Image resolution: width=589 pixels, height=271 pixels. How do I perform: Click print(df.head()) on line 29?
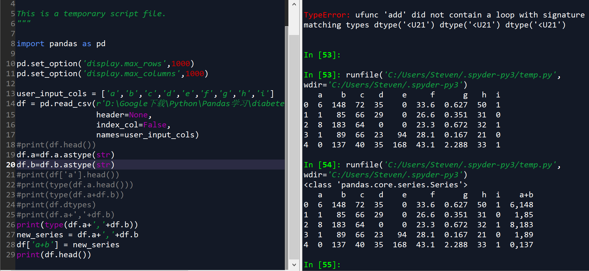click(54, 255)
